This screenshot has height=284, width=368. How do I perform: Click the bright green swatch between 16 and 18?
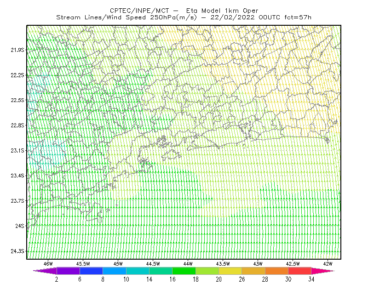tap(184, 271)
